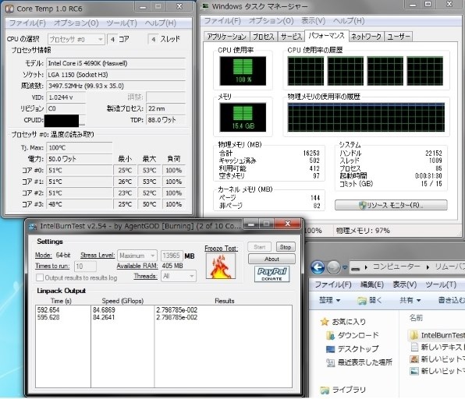This screenshot has height=399, width=465.
Task: Click the Downloads folder icon in Explorer sidebar
Action: (x=330, y=335)
